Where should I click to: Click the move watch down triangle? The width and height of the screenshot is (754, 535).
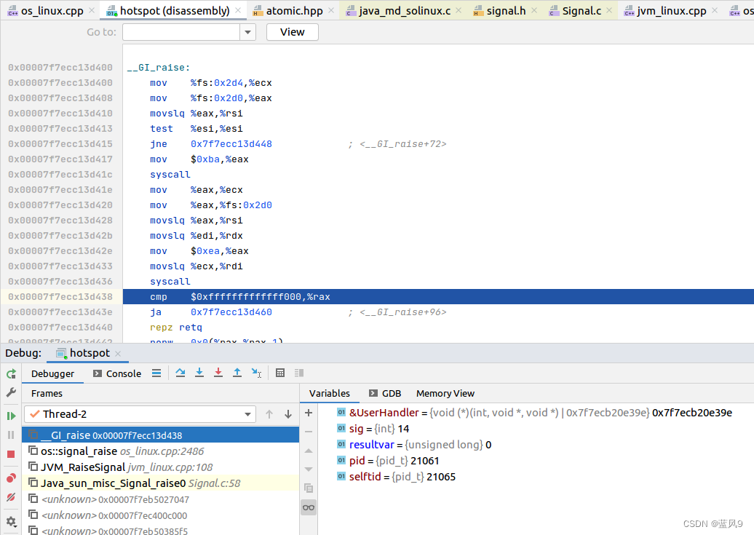click(309, 469)
